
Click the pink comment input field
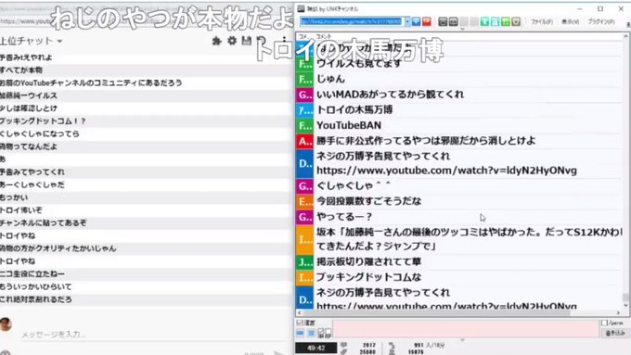(466, 329)
